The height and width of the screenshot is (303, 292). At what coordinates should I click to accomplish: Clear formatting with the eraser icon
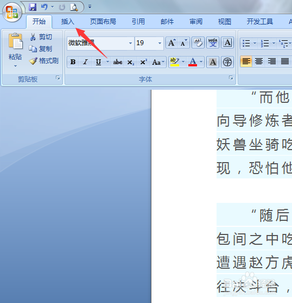(x=198, y=43)
